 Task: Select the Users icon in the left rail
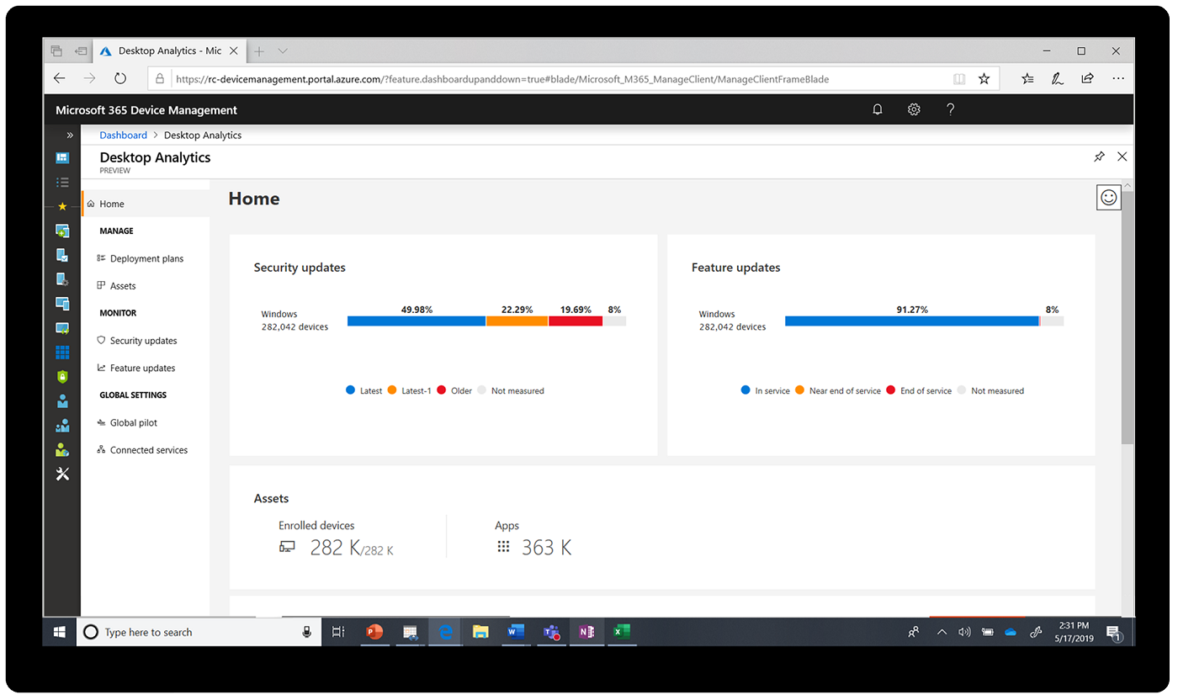[62, 400]
